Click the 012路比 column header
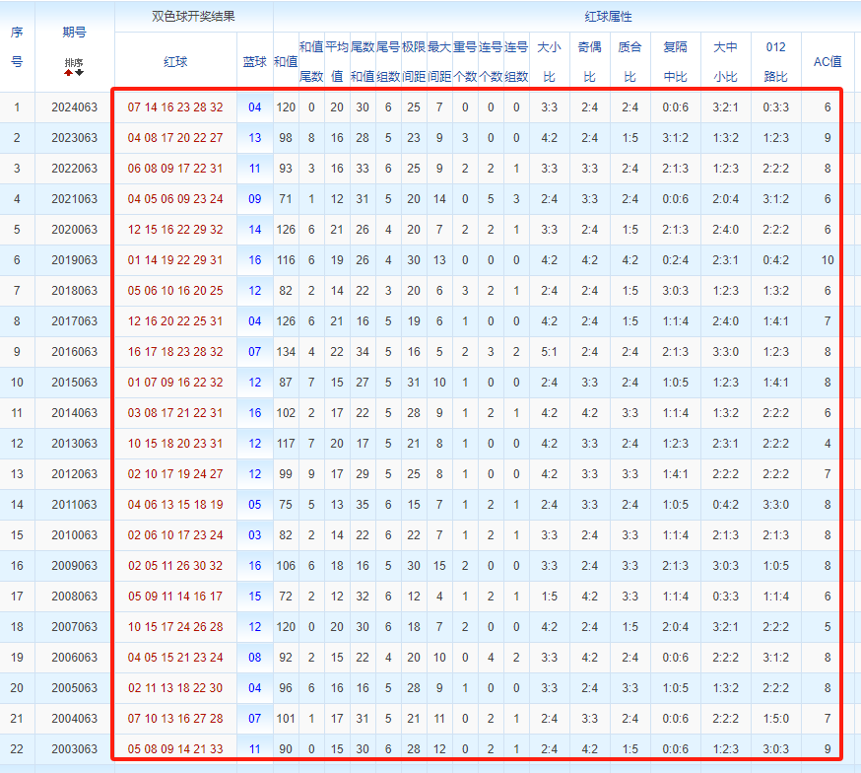Image resolution: width=861 pixels, height=773 pixels. point(776,61)
